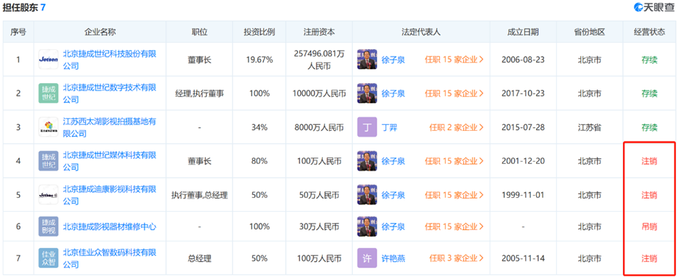The width and height of the screenshot is (678, 278).
Task: Click the blue 捷成世纪 logo in row 4
Action: coord(49,160)
